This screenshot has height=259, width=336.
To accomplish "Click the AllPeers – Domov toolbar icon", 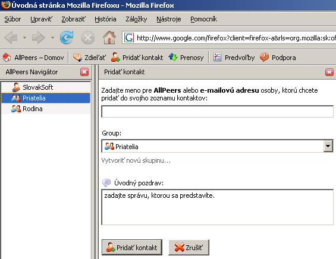I will [x=7, y=58].
